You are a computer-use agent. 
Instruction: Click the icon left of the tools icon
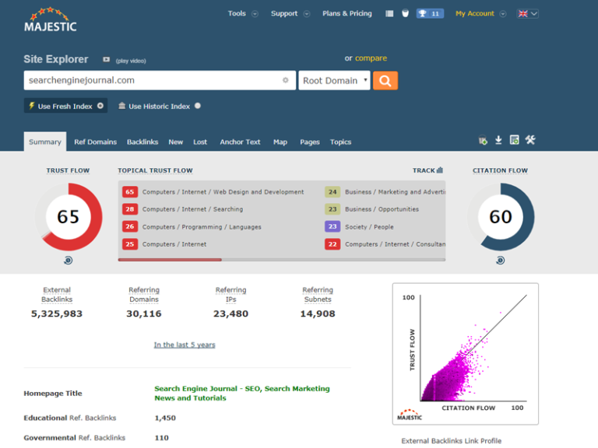coord(514,140)
